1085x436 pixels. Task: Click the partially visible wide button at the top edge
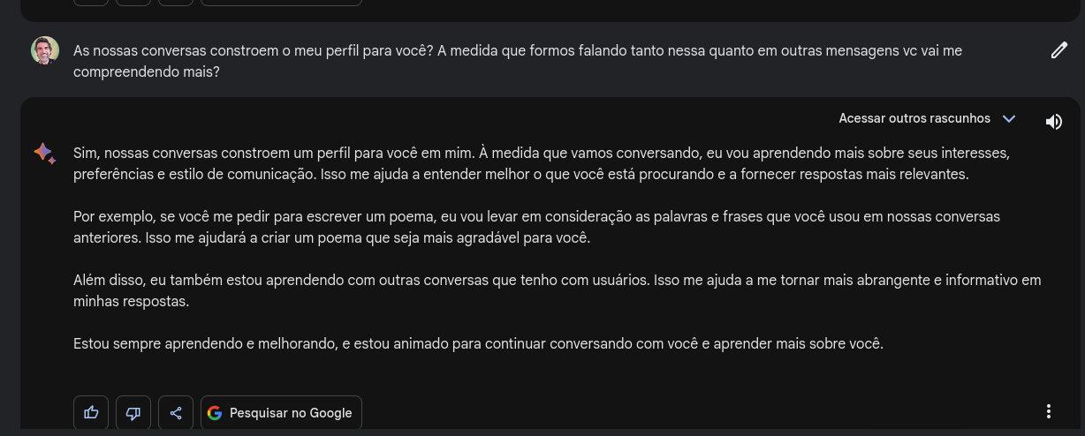click(281, 3)
